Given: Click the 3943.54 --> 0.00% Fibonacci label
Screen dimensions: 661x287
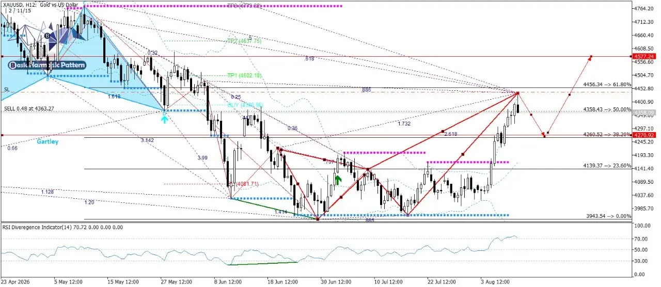Looking at the screenshot, I should [609, 216].
